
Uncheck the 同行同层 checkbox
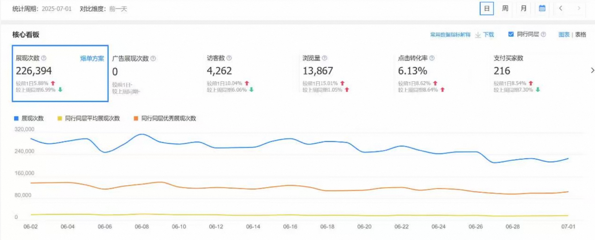(x=511, y=34)
